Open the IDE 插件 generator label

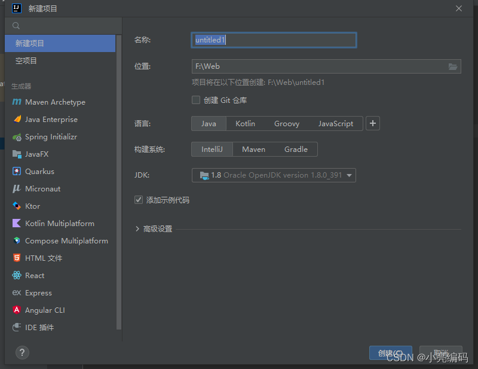point(39,328)
